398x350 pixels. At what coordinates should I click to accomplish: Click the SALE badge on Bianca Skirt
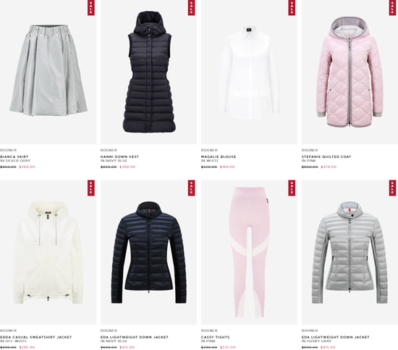click(x=91, y=8)
